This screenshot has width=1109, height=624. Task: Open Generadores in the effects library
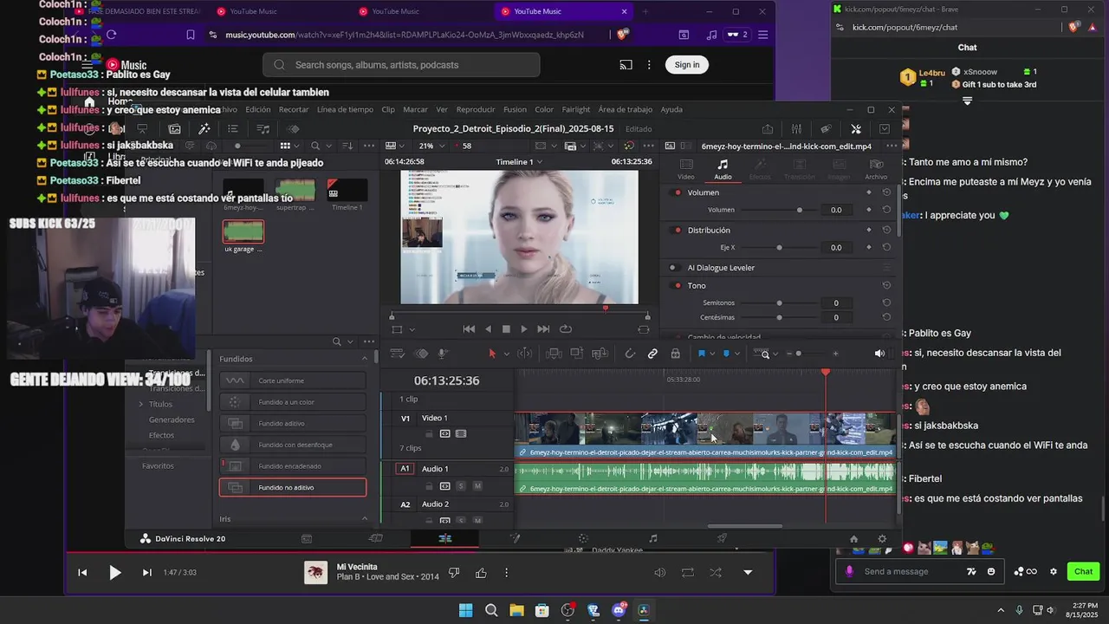tap(172, 419)
